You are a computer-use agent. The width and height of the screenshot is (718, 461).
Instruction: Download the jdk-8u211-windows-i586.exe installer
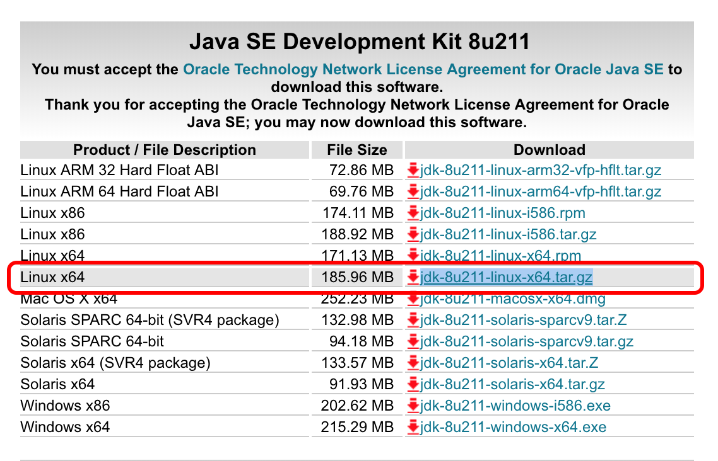pyautogui.click(x=515, y=406)
